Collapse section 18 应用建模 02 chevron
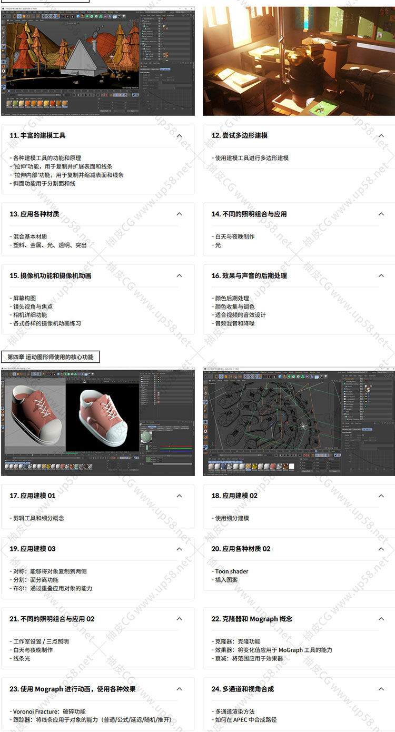Viewport: 395px width, 732px height. pyautogui.click(x=381, y=496)
